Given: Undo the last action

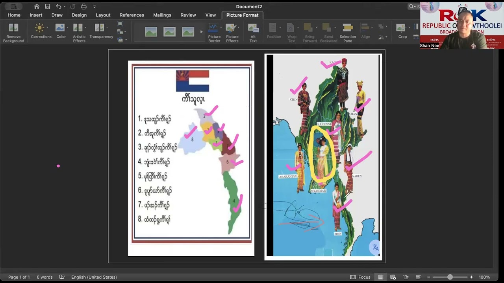Looking at the screenshot, I should click(58, 6).
